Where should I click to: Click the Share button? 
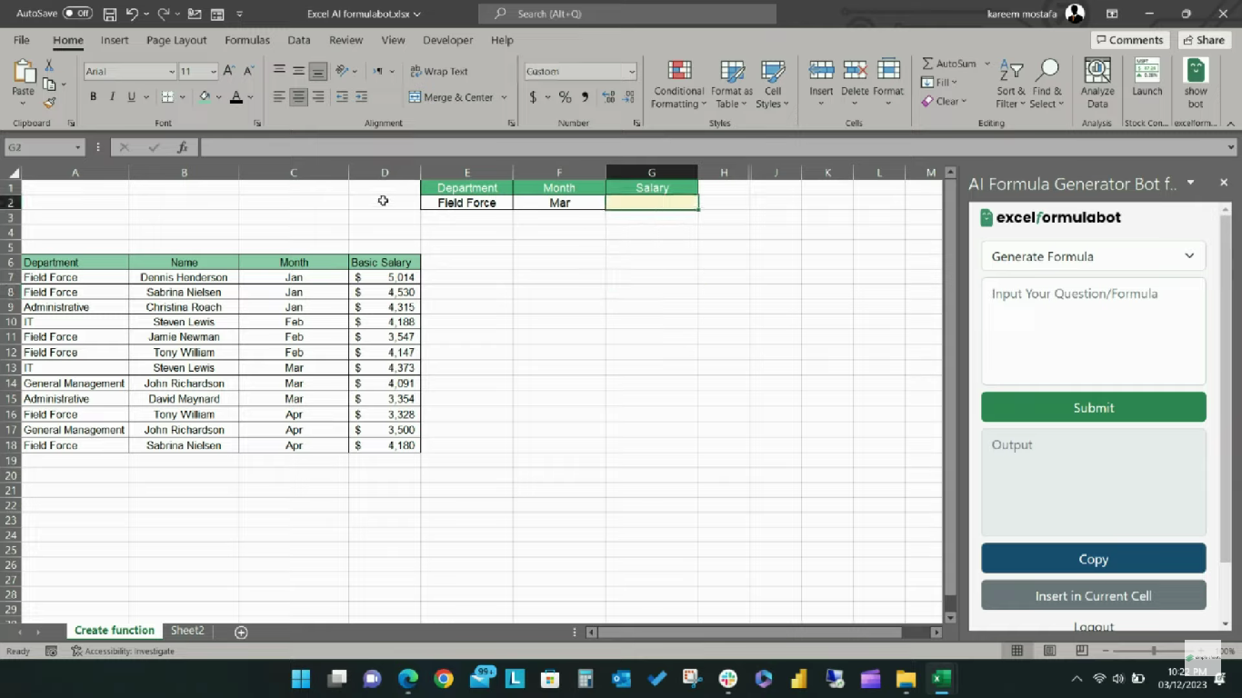click(x=1204, y=40)
